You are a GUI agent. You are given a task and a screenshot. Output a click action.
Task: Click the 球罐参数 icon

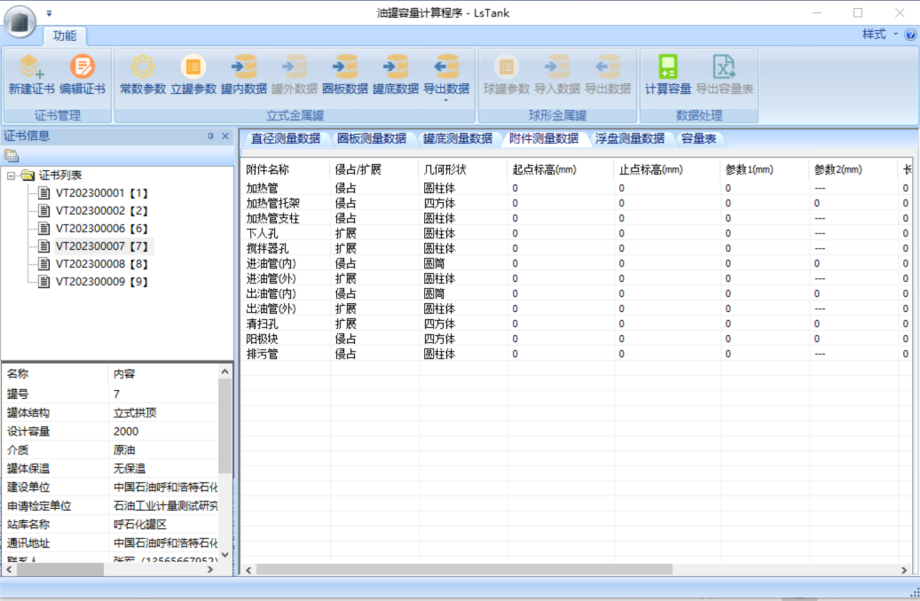[507, 66]
